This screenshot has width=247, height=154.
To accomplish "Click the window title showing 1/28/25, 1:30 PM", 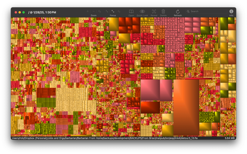I will point(42,12).
